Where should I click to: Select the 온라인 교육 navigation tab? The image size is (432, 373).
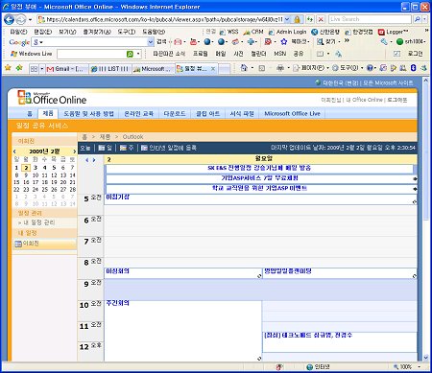pyautogui.click(x=138, y=114)
